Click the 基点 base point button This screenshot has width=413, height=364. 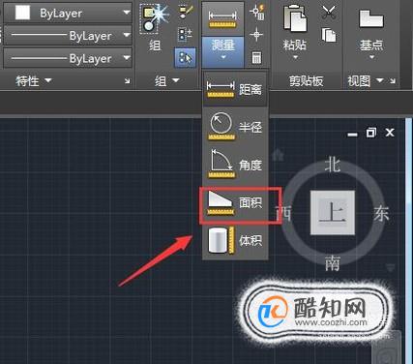click(371, 31)
